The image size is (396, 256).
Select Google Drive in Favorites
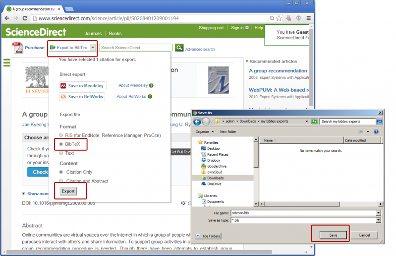click(x=217, y=166)
